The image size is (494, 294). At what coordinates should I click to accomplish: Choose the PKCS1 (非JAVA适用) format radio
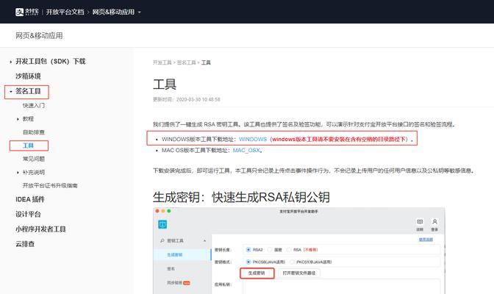[292, 262]
